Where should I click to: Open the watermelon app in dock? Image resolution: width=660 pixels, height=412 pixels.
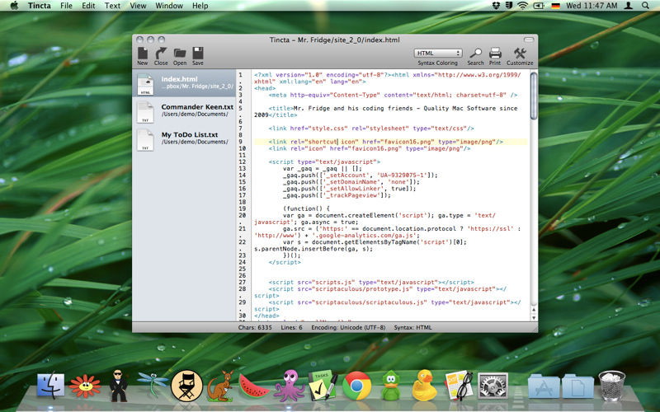point(254,386)
